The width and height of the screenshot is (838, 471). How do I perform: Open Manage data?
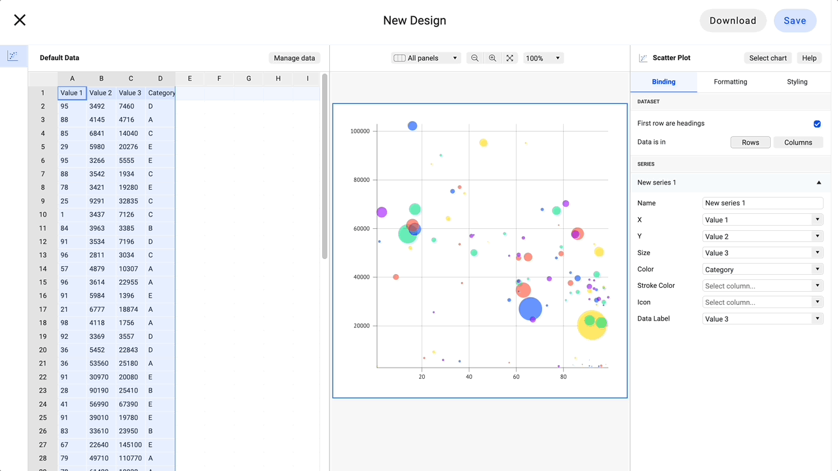coord(294,58)
